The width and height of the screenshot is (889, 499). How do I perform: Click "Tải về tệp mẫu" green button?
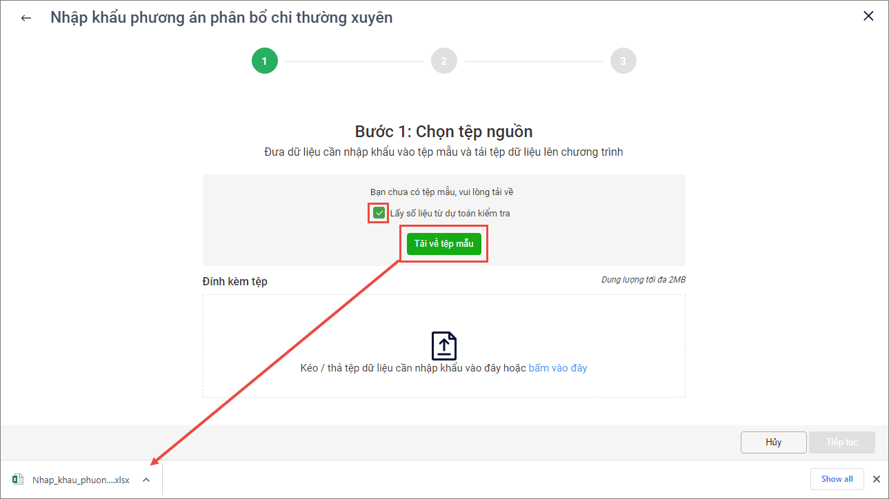444,244
